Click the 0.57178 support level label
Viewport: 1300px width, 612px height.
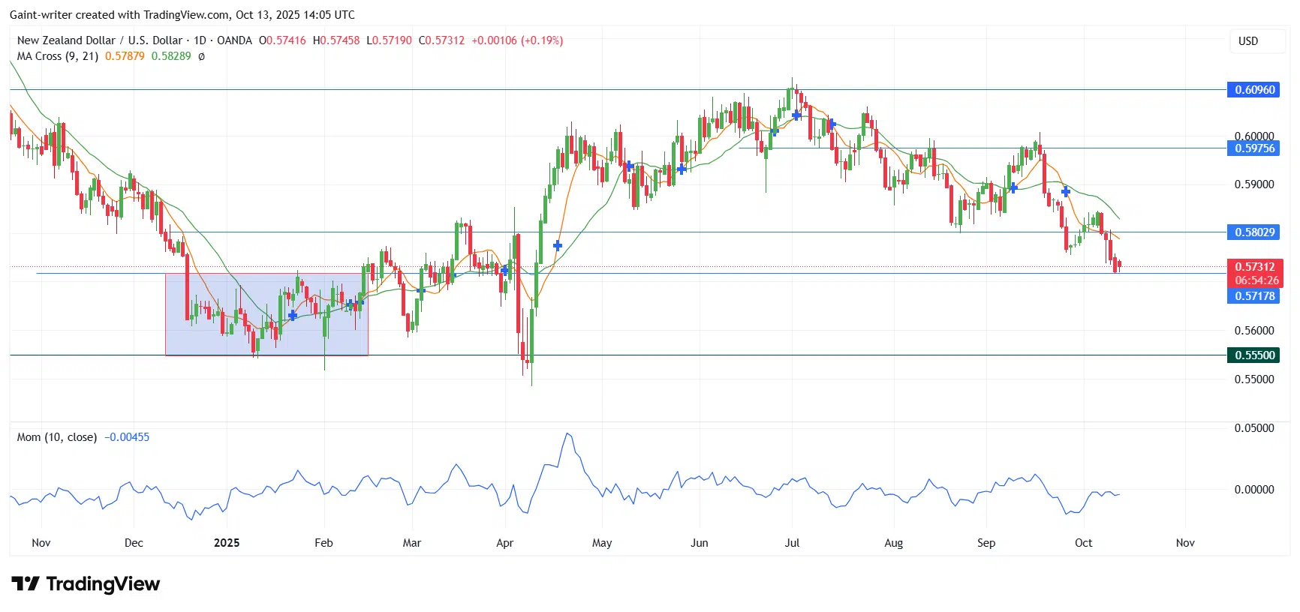[x=1254, y=296]
